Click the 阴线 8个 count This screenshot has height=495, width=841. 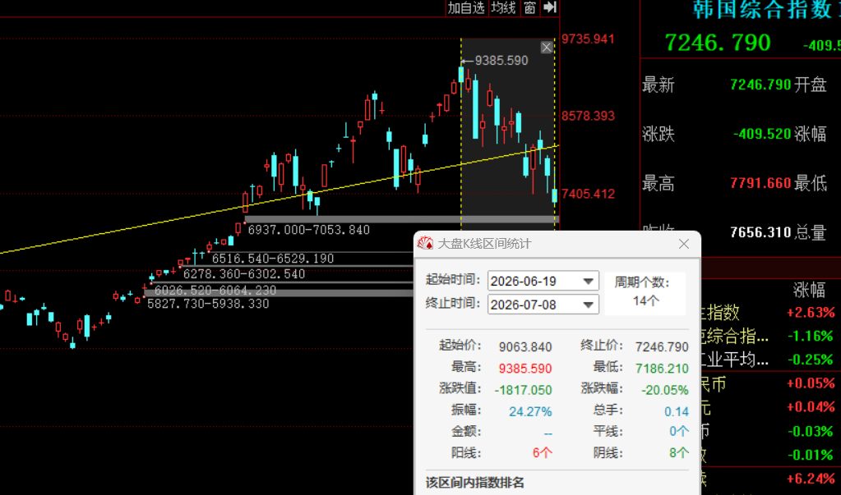coord(679,453)
